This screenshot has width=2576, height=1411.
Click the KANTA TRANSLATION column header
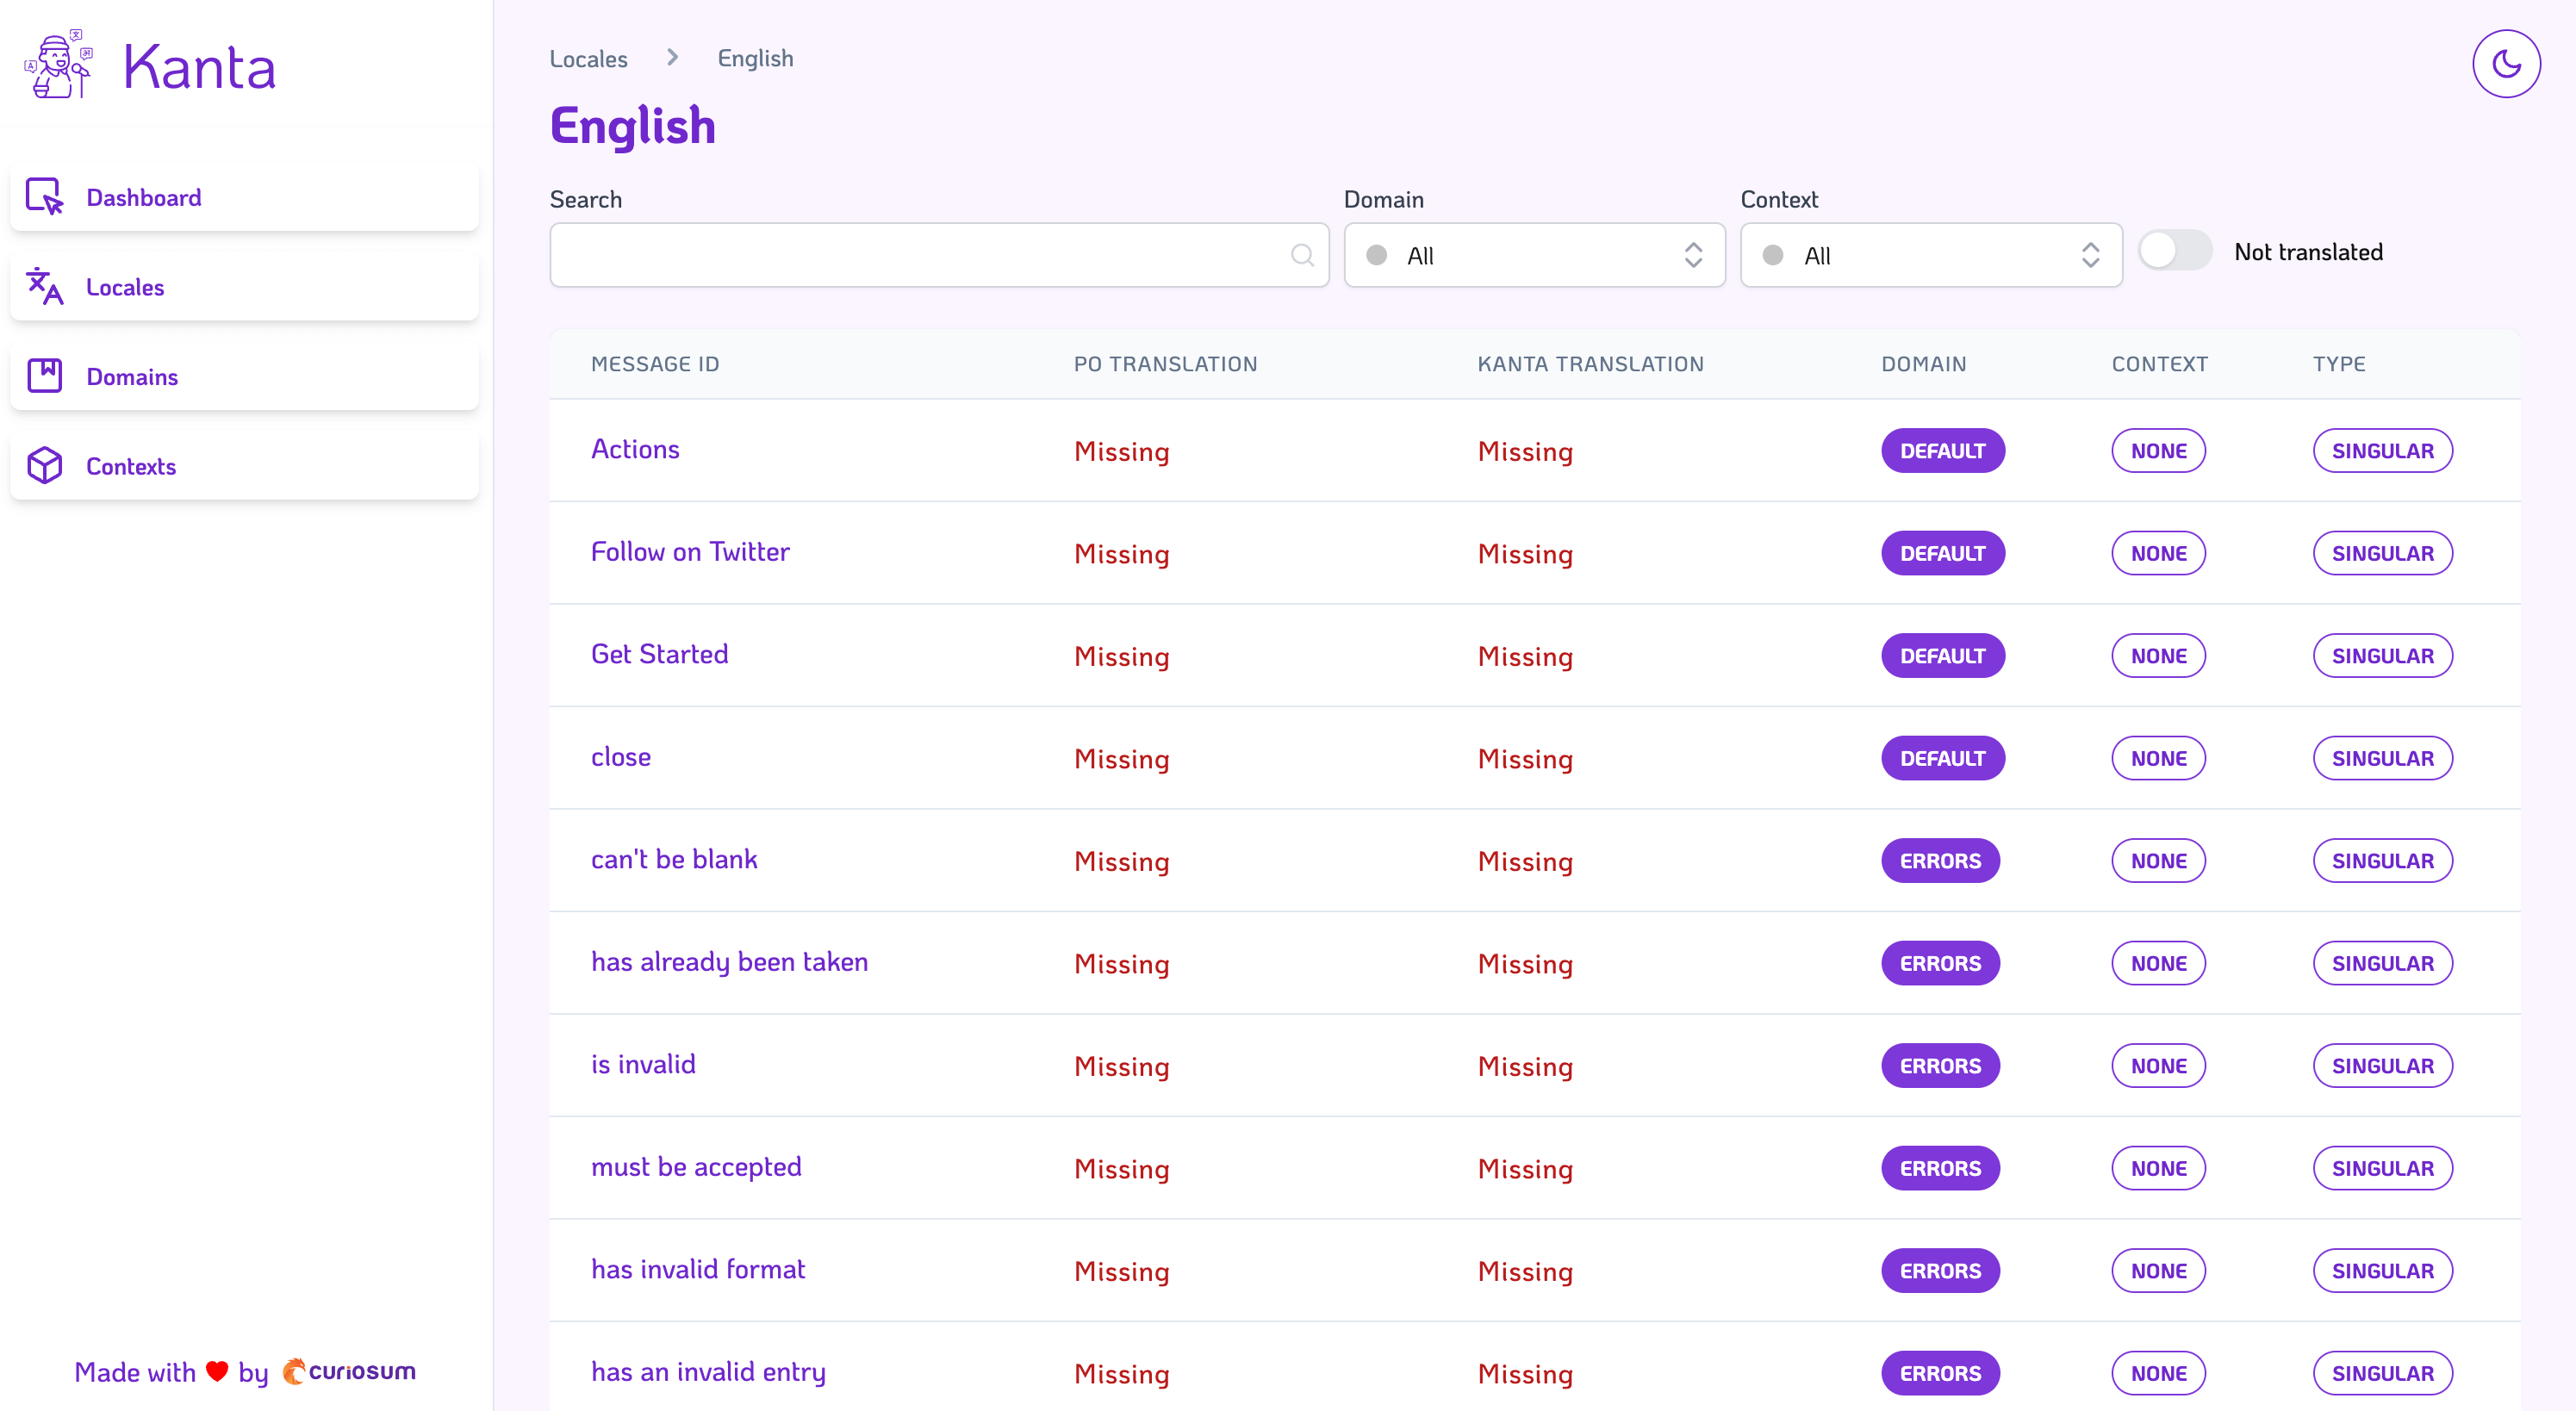(x=1590, y=364)
